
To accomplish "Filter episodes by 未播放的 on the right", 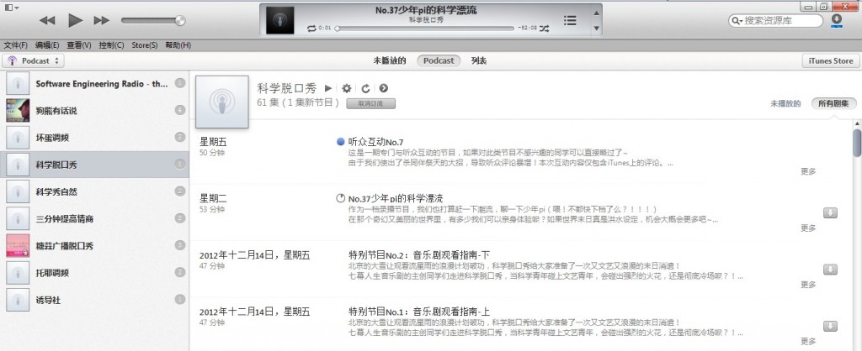I will [x=785, y=103].
